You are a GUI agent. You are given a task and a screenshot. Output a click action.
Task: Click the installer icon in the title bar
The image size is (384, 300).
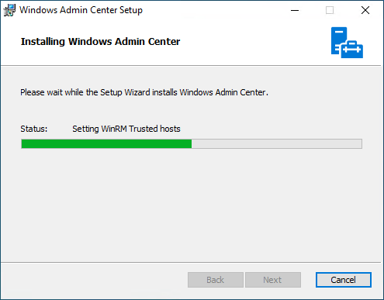tap(9, 10)
